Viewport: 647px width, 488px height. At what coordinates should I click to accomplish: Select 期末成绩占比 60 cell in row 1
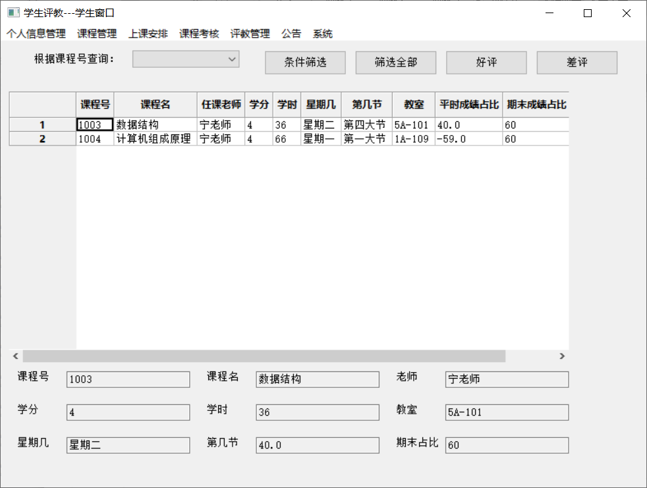tap(536, 124)
